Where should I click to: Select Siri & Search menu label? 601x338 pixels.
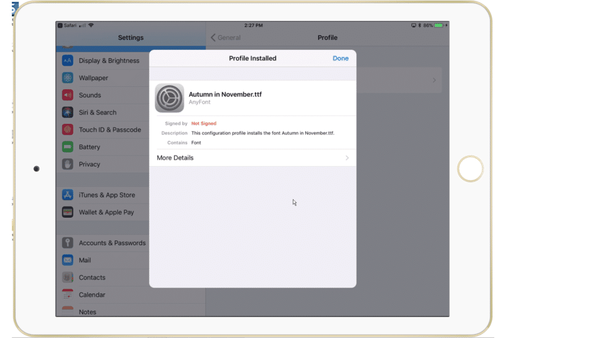[97, 112]
